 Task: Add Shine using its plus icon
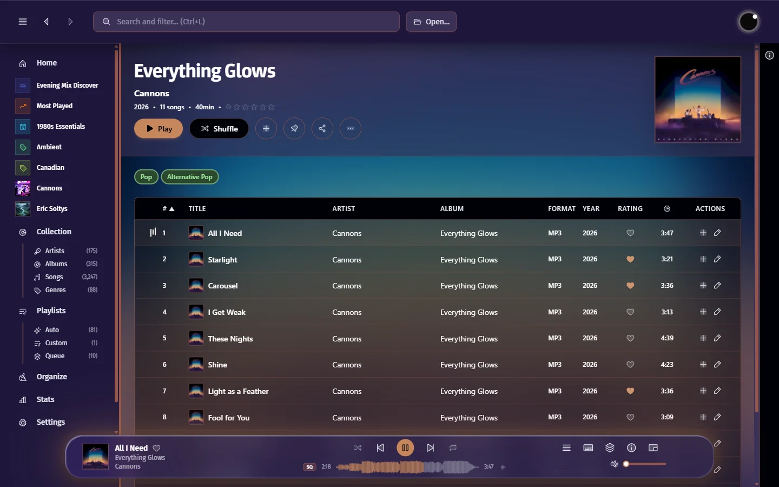click(x=703, y=364)
